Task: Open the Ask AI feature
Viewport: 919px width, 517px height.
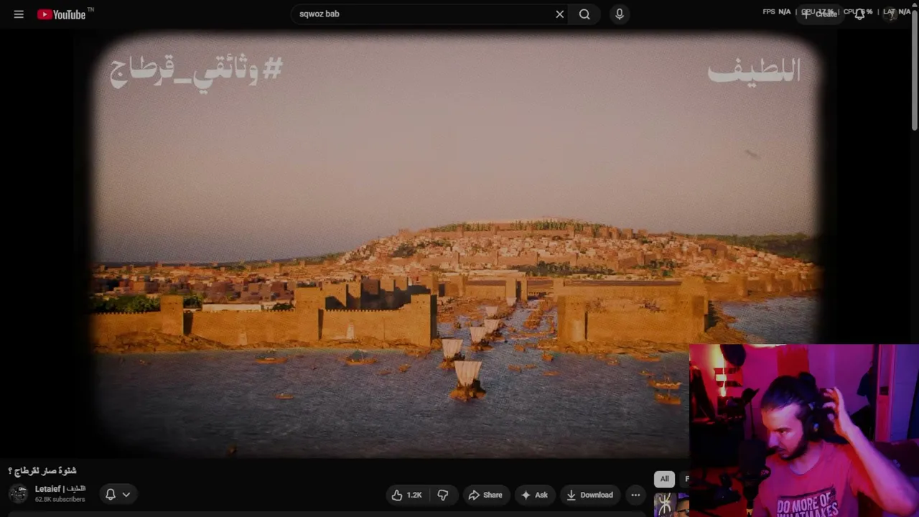Action: pos(535,495)
